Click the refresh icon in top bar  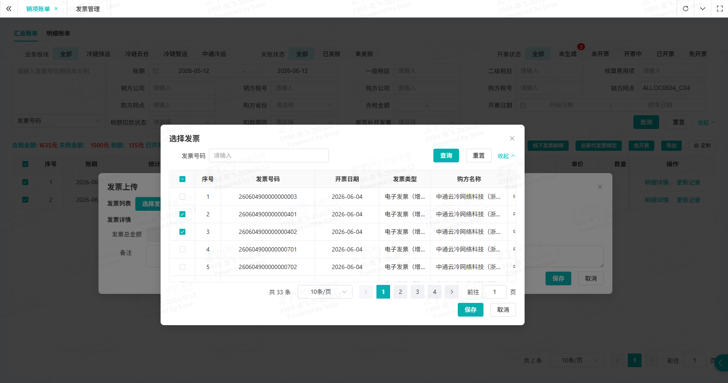[x=686, y=9]
